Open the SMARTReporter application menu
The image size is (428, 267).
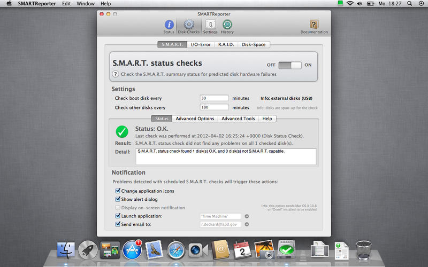click(x=37, y=4)
